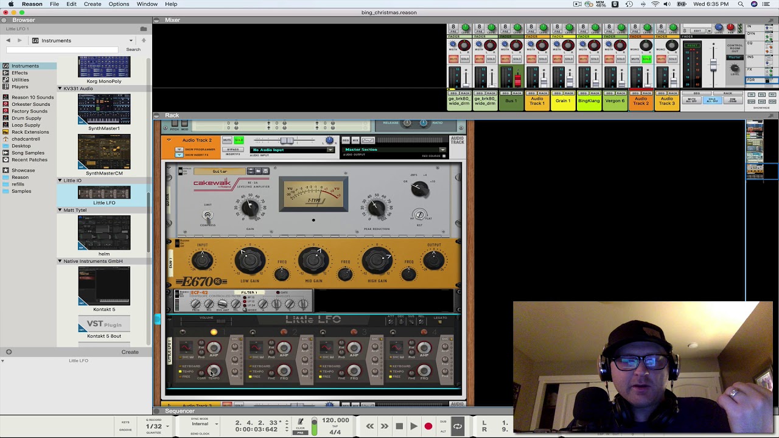Viewport: 779px width, 438px height.
Task: Click the browser folder icon beside Little LFO 1
Action: [x=144, y=29]
